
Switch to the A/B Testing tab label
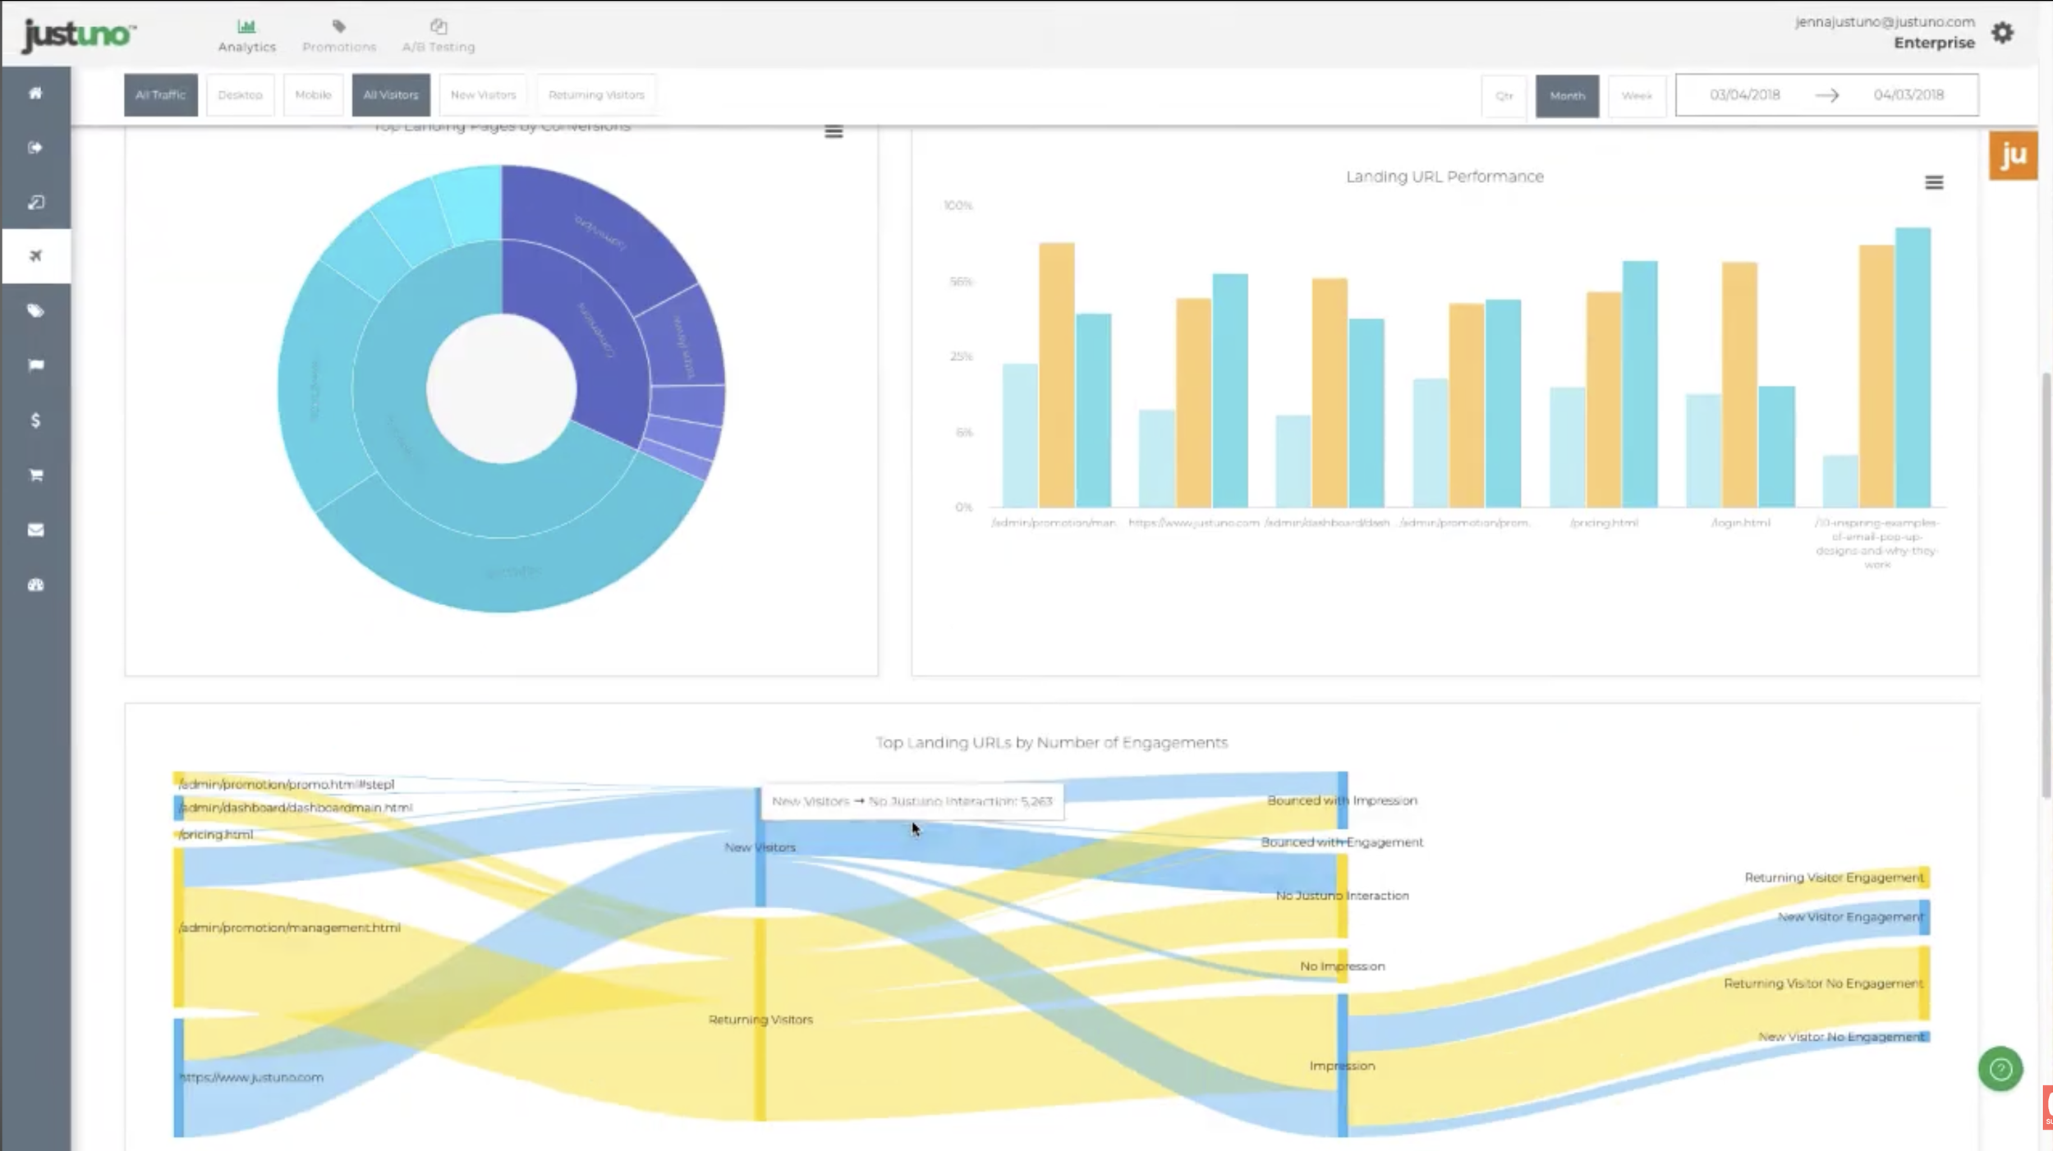point(439,48)
